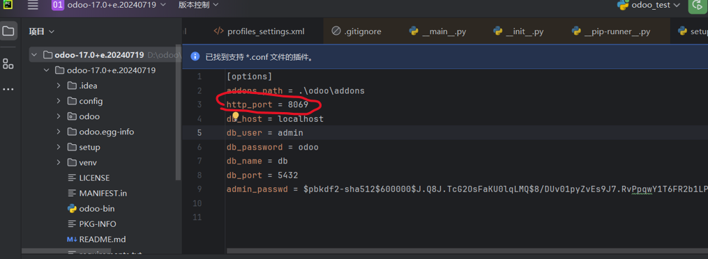This screenshot has height=259, width=708.
Task: Select the LICENSE file in the tree
Action: [x=89, y=178]
